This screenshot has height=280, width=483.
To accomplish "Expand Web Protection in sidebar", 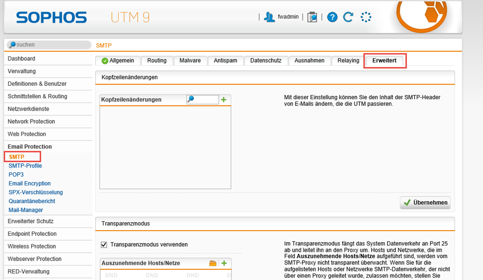I will pyautogui.click(x=27, y=134).
